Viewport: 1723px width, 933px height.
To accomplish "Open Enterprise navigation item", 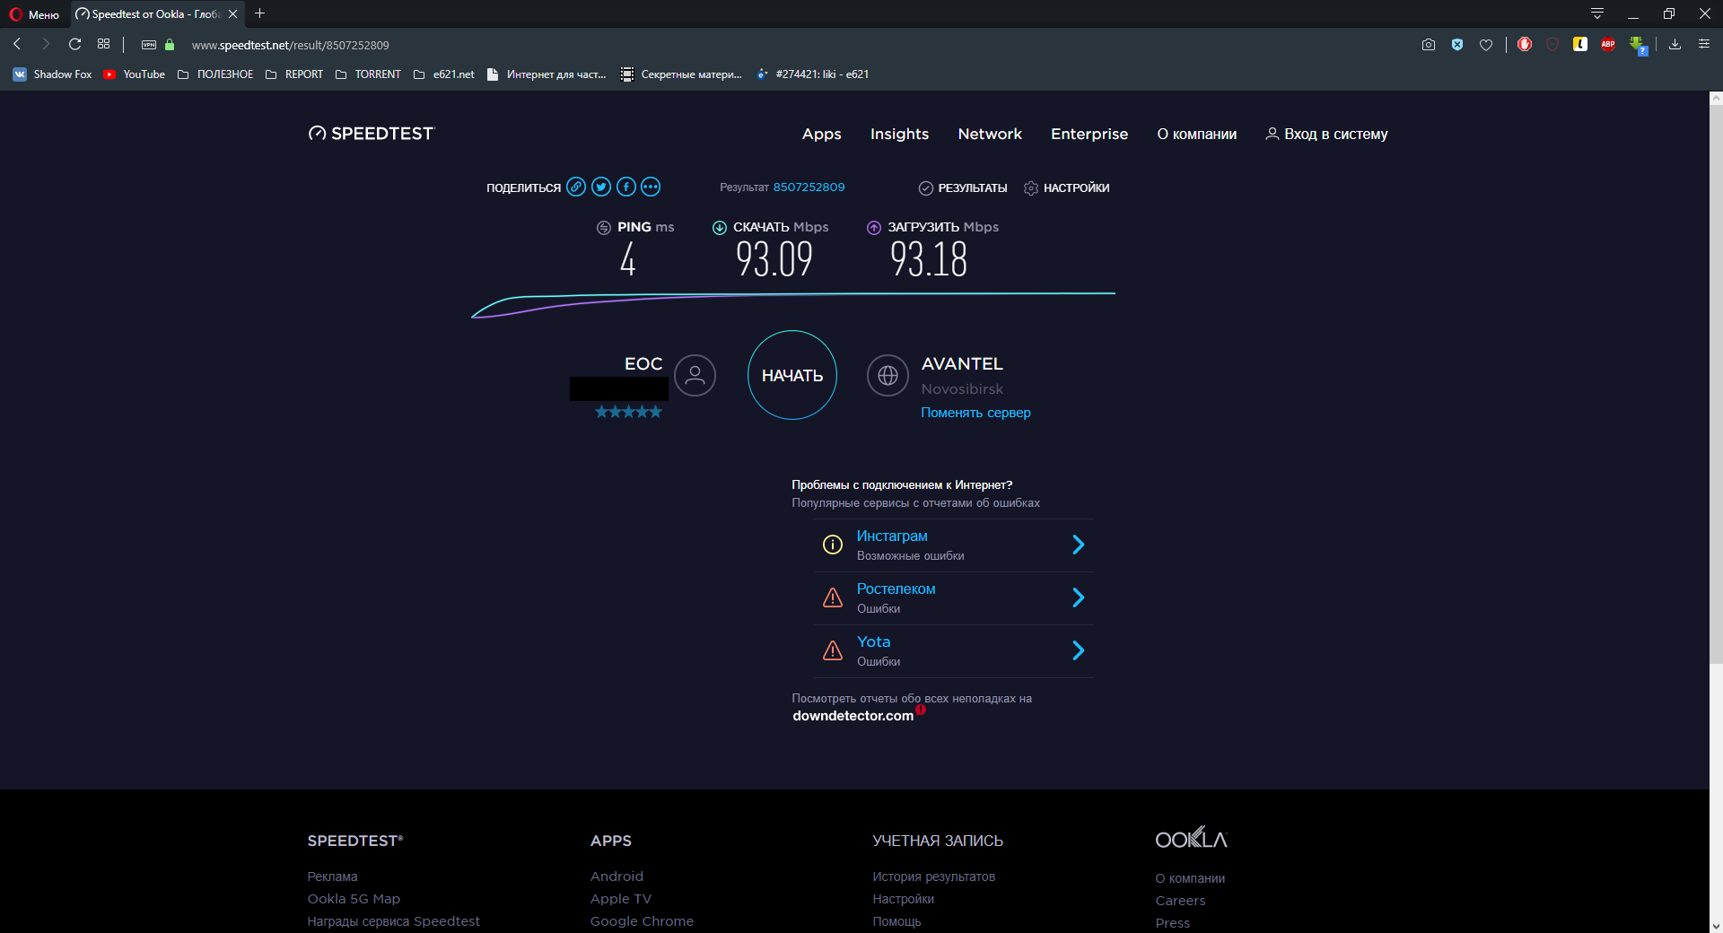I will point(1089,134).
